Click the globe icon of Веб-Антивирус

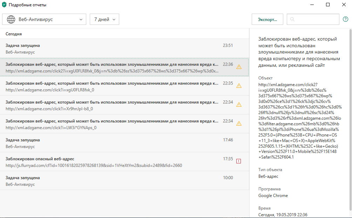(11, 20)
